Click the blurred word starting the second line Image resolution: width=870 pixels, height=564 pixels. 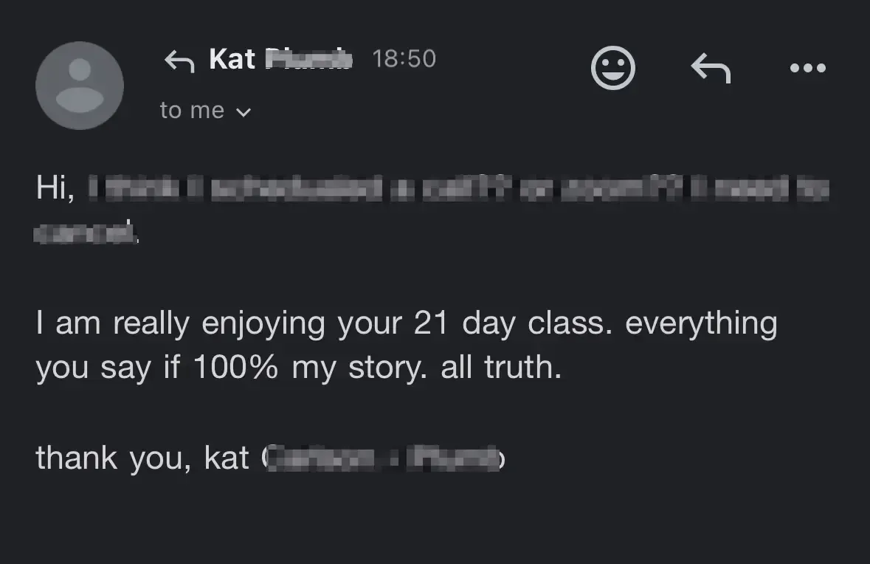[x=86, y=233]
